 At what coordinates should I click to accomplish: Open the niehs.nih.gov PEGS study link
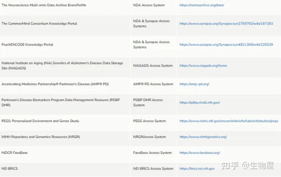229,121
